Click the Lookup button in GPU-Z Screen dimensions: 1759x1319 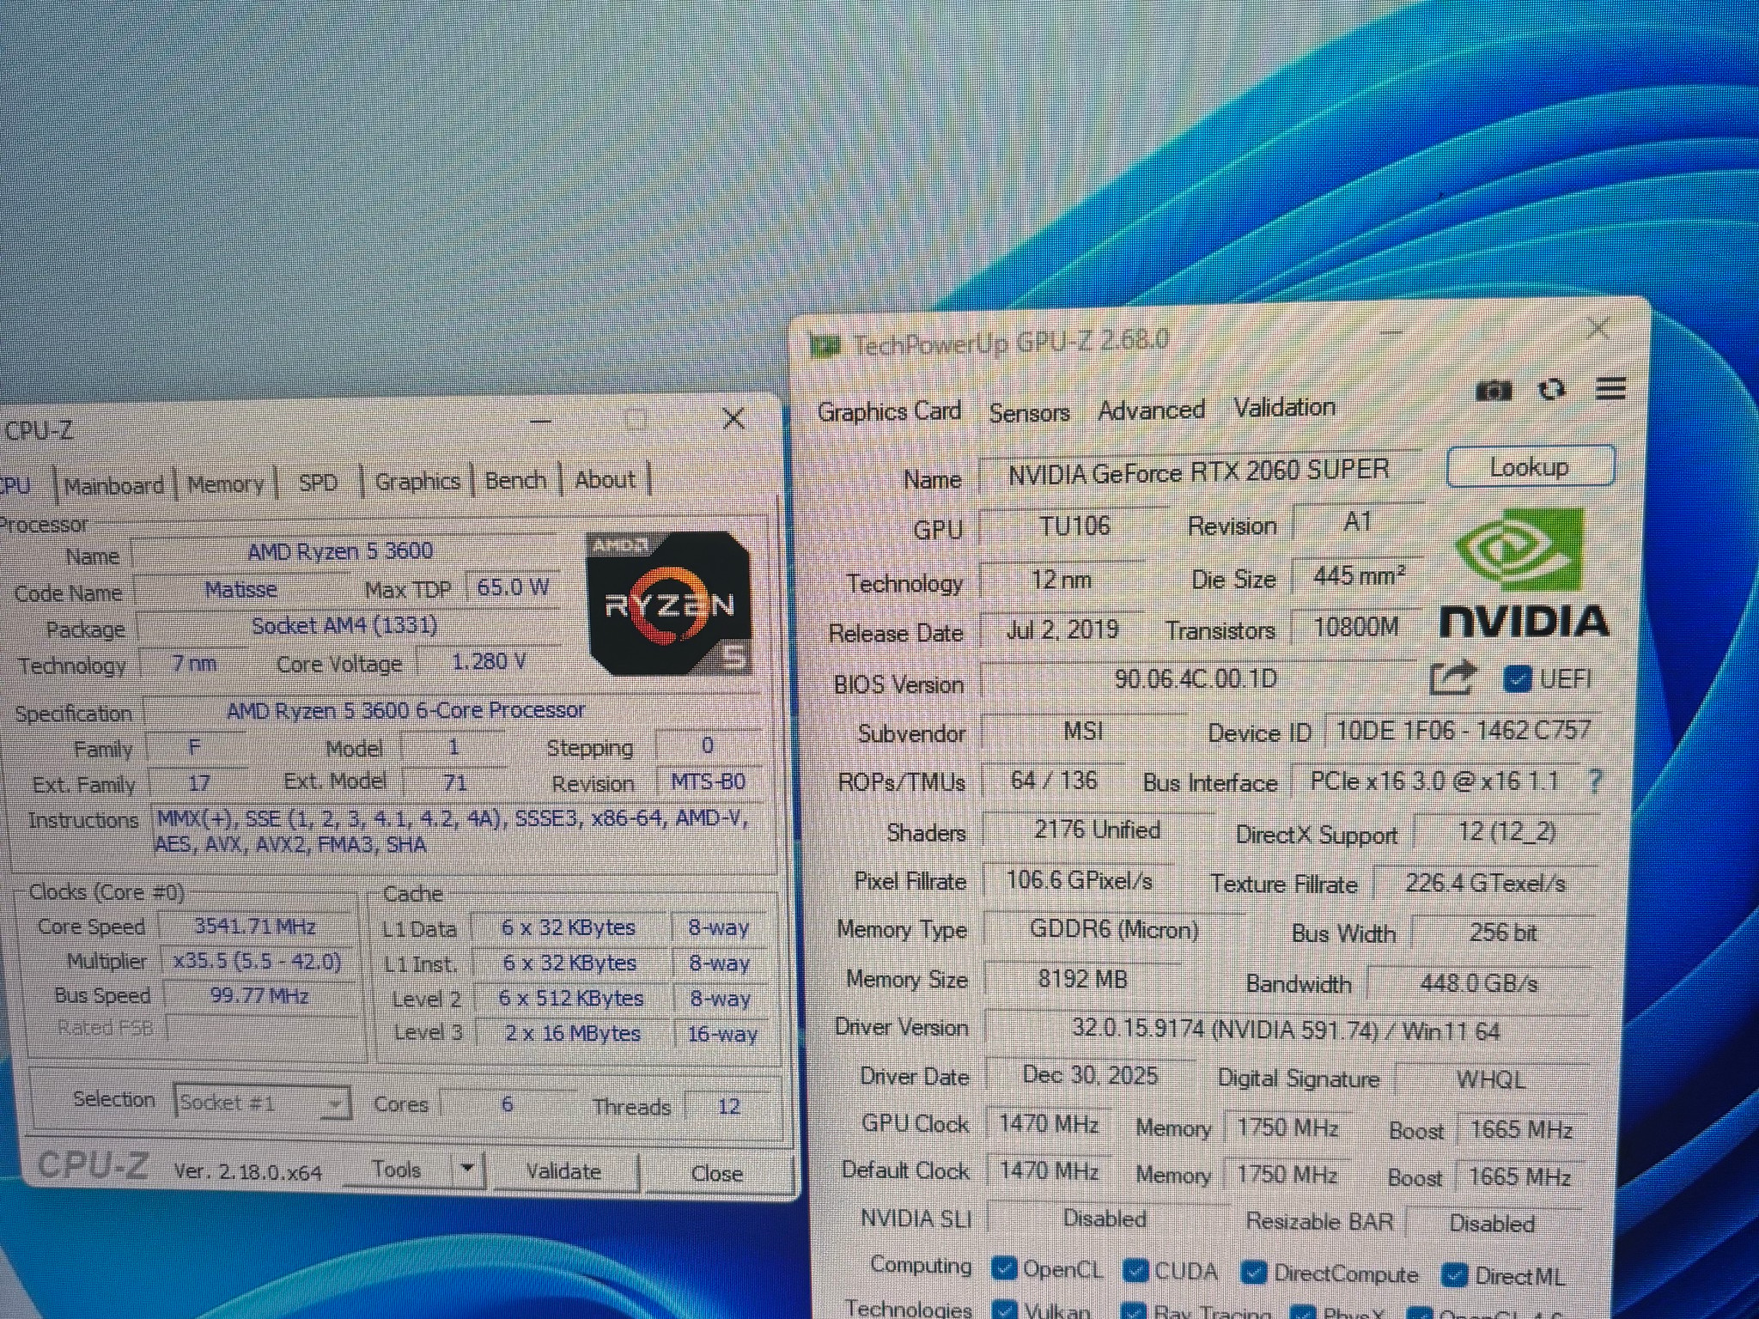coord(1530,467)
